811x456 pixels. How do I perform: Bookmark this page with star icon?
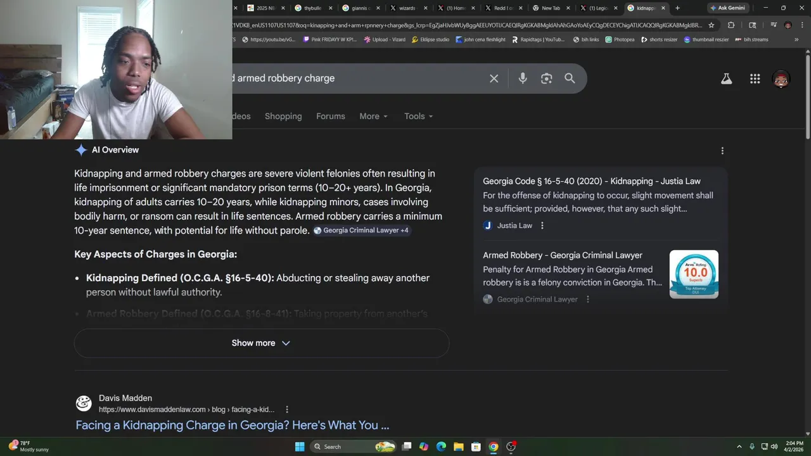point(711,25)
